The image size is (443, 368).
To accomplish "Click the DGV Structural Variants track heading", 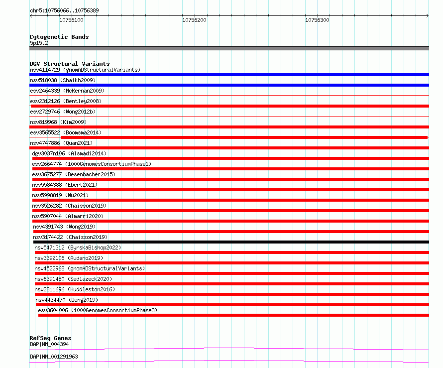I will pyautogui.click(x=70, y=64).
